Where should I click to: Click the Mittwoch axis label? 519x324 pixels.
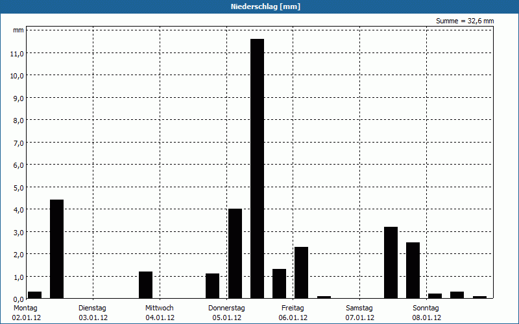pyautogui.click(x=159, y=308)
